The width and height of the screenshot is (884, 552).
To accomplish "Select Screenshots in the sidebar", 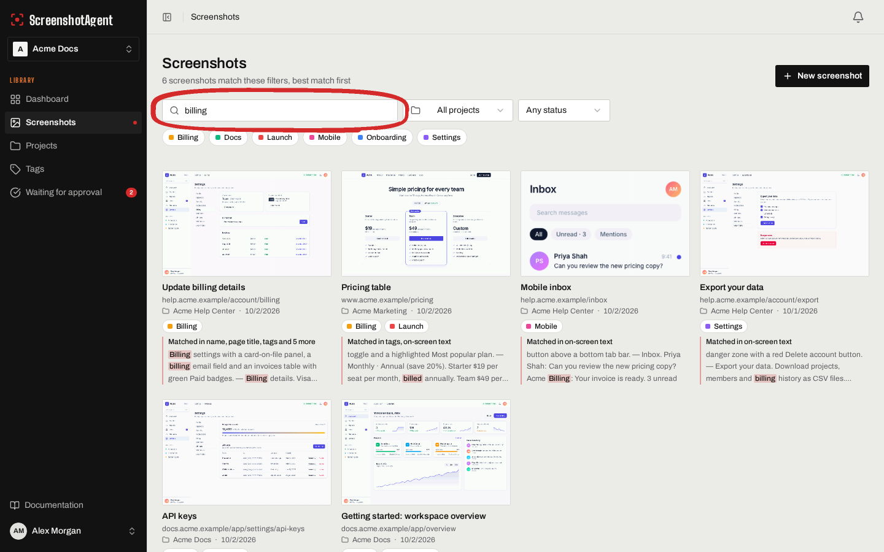I will [73, 123].
